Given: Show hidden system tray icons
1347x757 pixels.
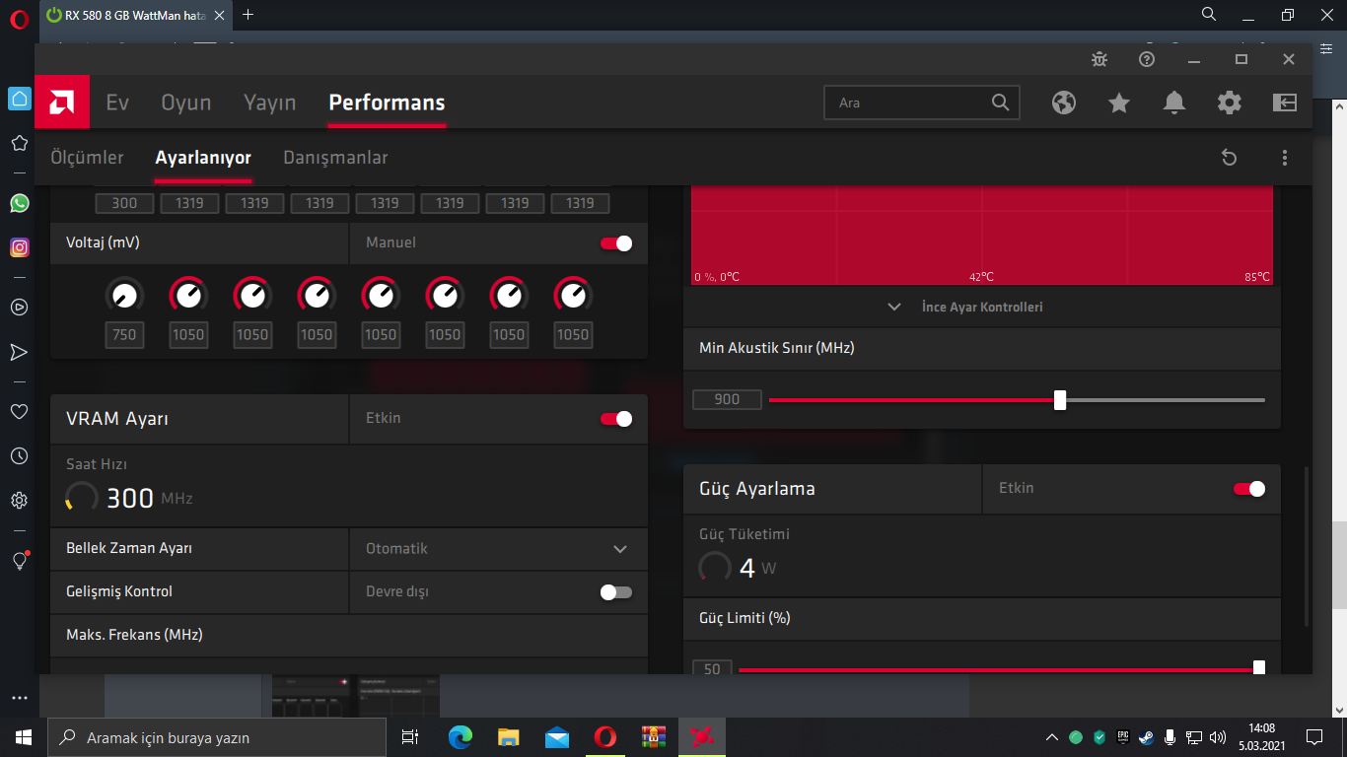Looking at the screenshot, I should 1053,737.
